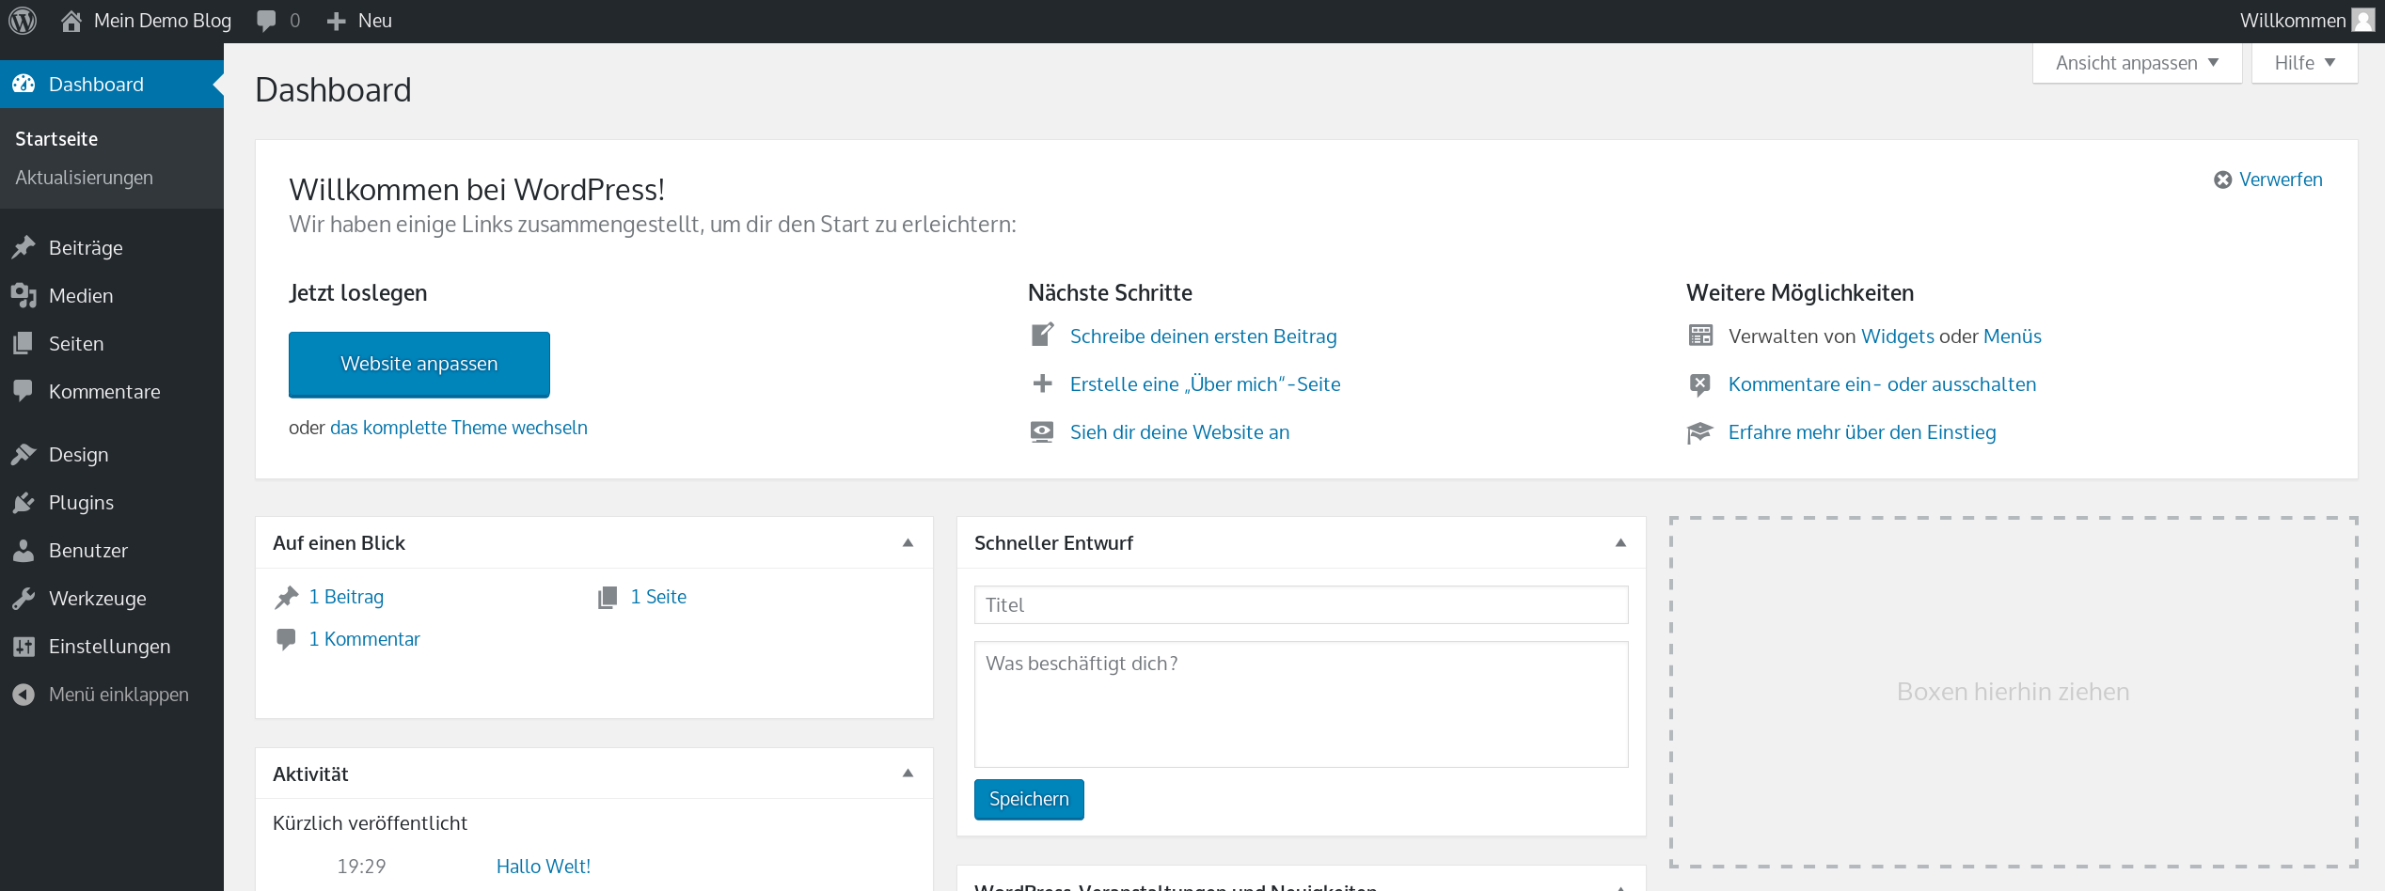Open the Seiten pages icon
The image size is (2385, 891).
(x=24, y=343)
